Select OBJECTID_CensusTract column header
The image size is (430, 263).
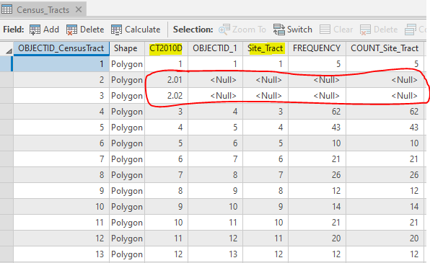61,48
